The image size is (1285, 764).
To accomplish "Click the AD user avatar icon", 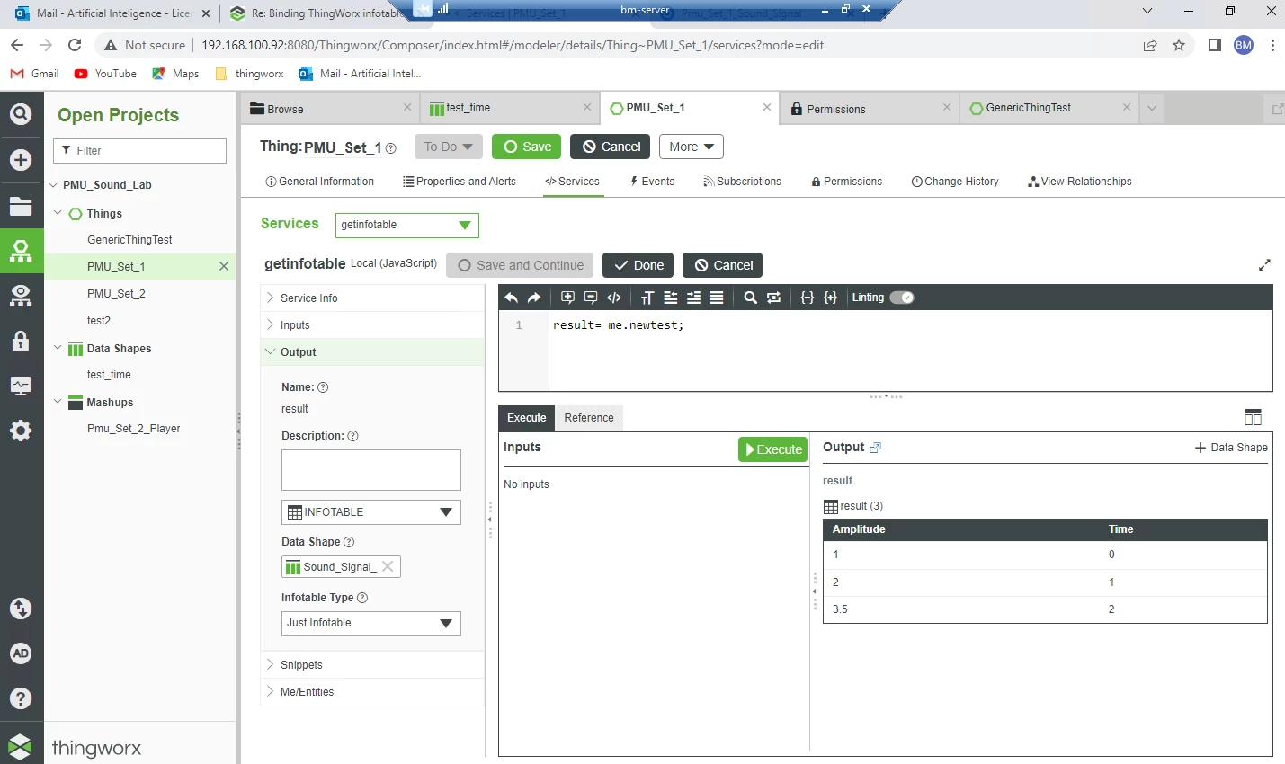I will coord(21,653).
